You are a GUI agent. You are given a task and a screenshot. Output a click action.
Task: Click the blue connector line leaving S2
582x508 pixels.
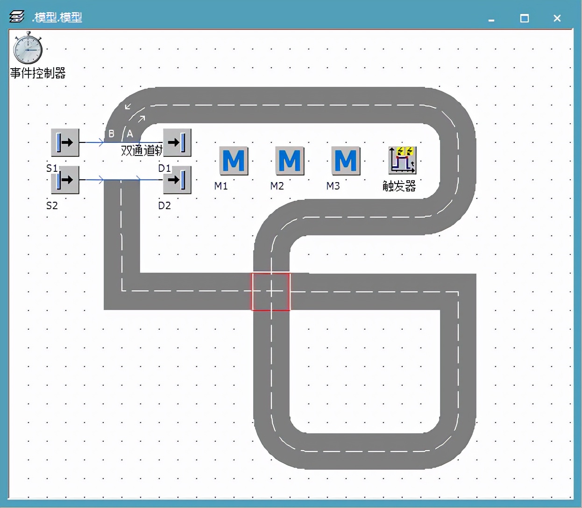pyautogui.click(x=93, y=179)
